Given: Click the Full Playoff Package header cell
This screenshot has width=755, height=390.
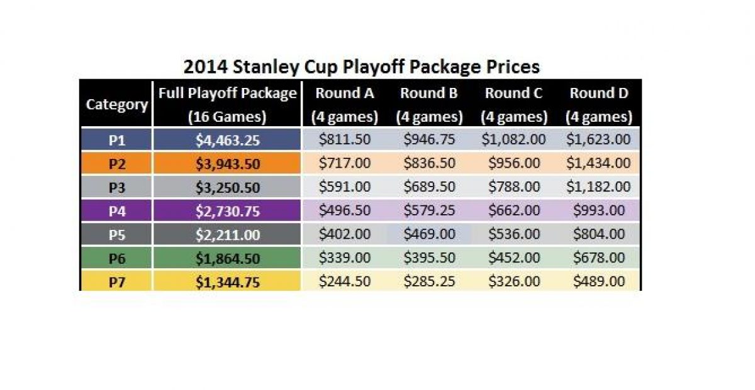Looking at the screenshot, I should tap(227, 104).
